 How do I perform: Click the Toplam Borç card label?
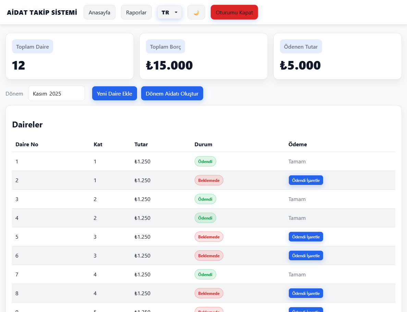[x=165, y=47]
